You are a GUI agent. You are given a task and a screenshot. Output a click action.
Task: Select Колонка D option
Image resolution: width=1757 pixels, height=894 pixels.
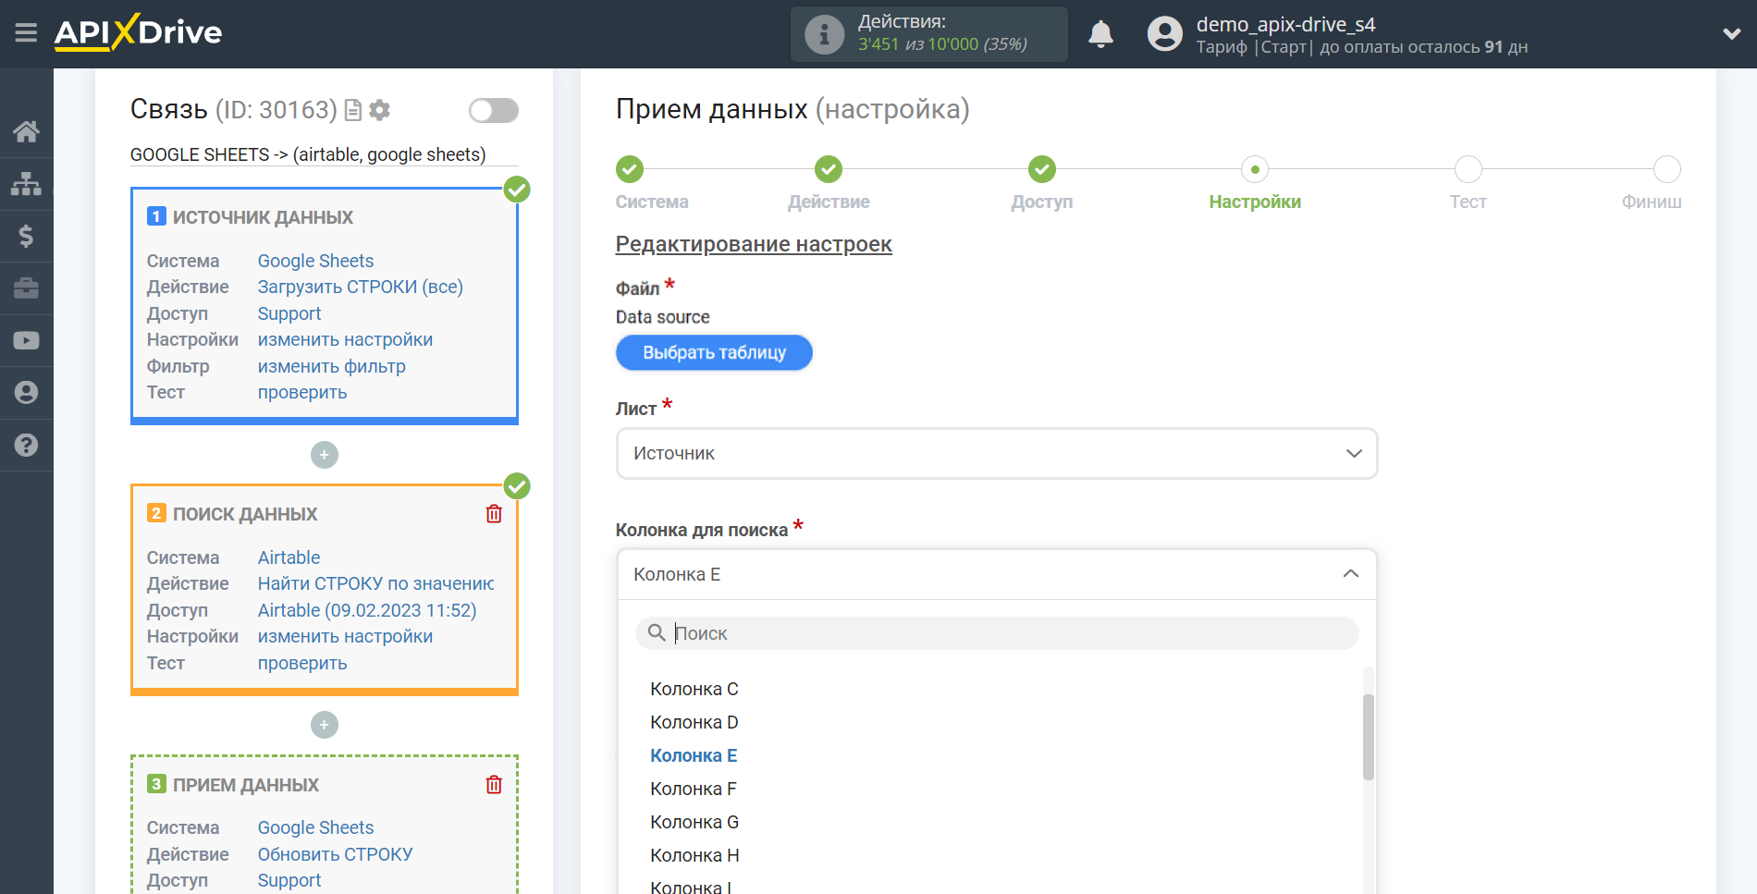(694, 722)
